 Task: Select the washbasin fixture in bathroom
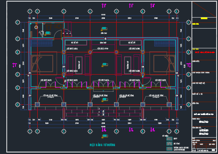59,26
